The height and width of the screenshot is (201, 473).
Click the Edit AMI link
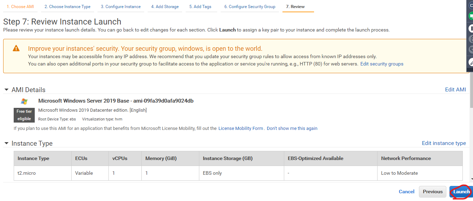(x=455, y=90)
